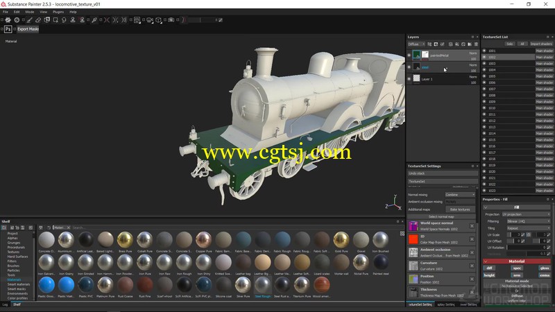Select the Wood american material
555x312 pixels.
coord(322,287)
